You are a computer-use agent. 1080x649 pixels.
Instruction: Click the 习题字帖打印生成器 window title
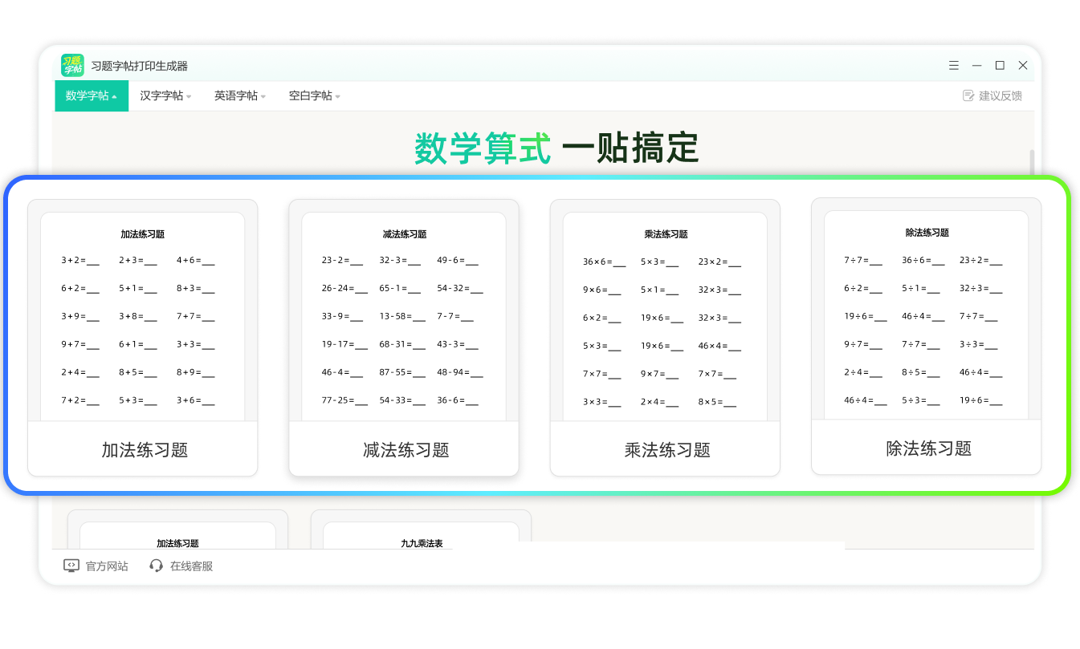click(x=140, y=66)
